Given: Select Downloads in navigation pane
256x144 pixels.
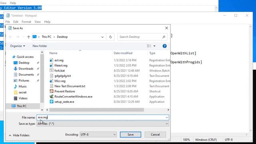Looking at the screenshot, I should (26, 68).
